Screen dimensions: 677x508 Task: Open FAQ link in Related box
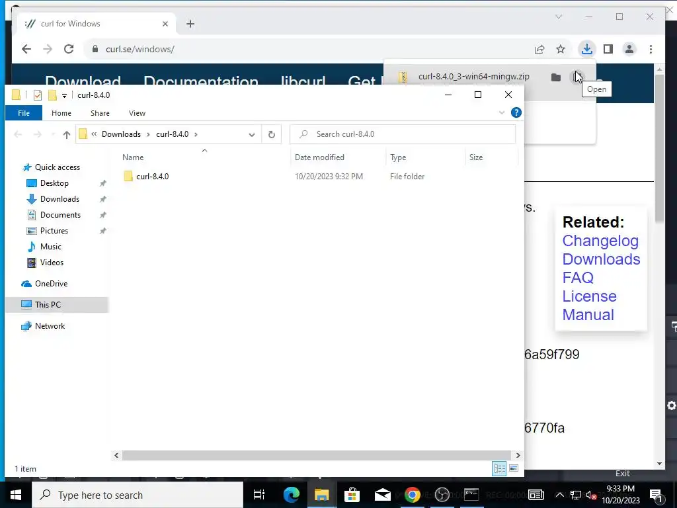[x=578, y=278]
